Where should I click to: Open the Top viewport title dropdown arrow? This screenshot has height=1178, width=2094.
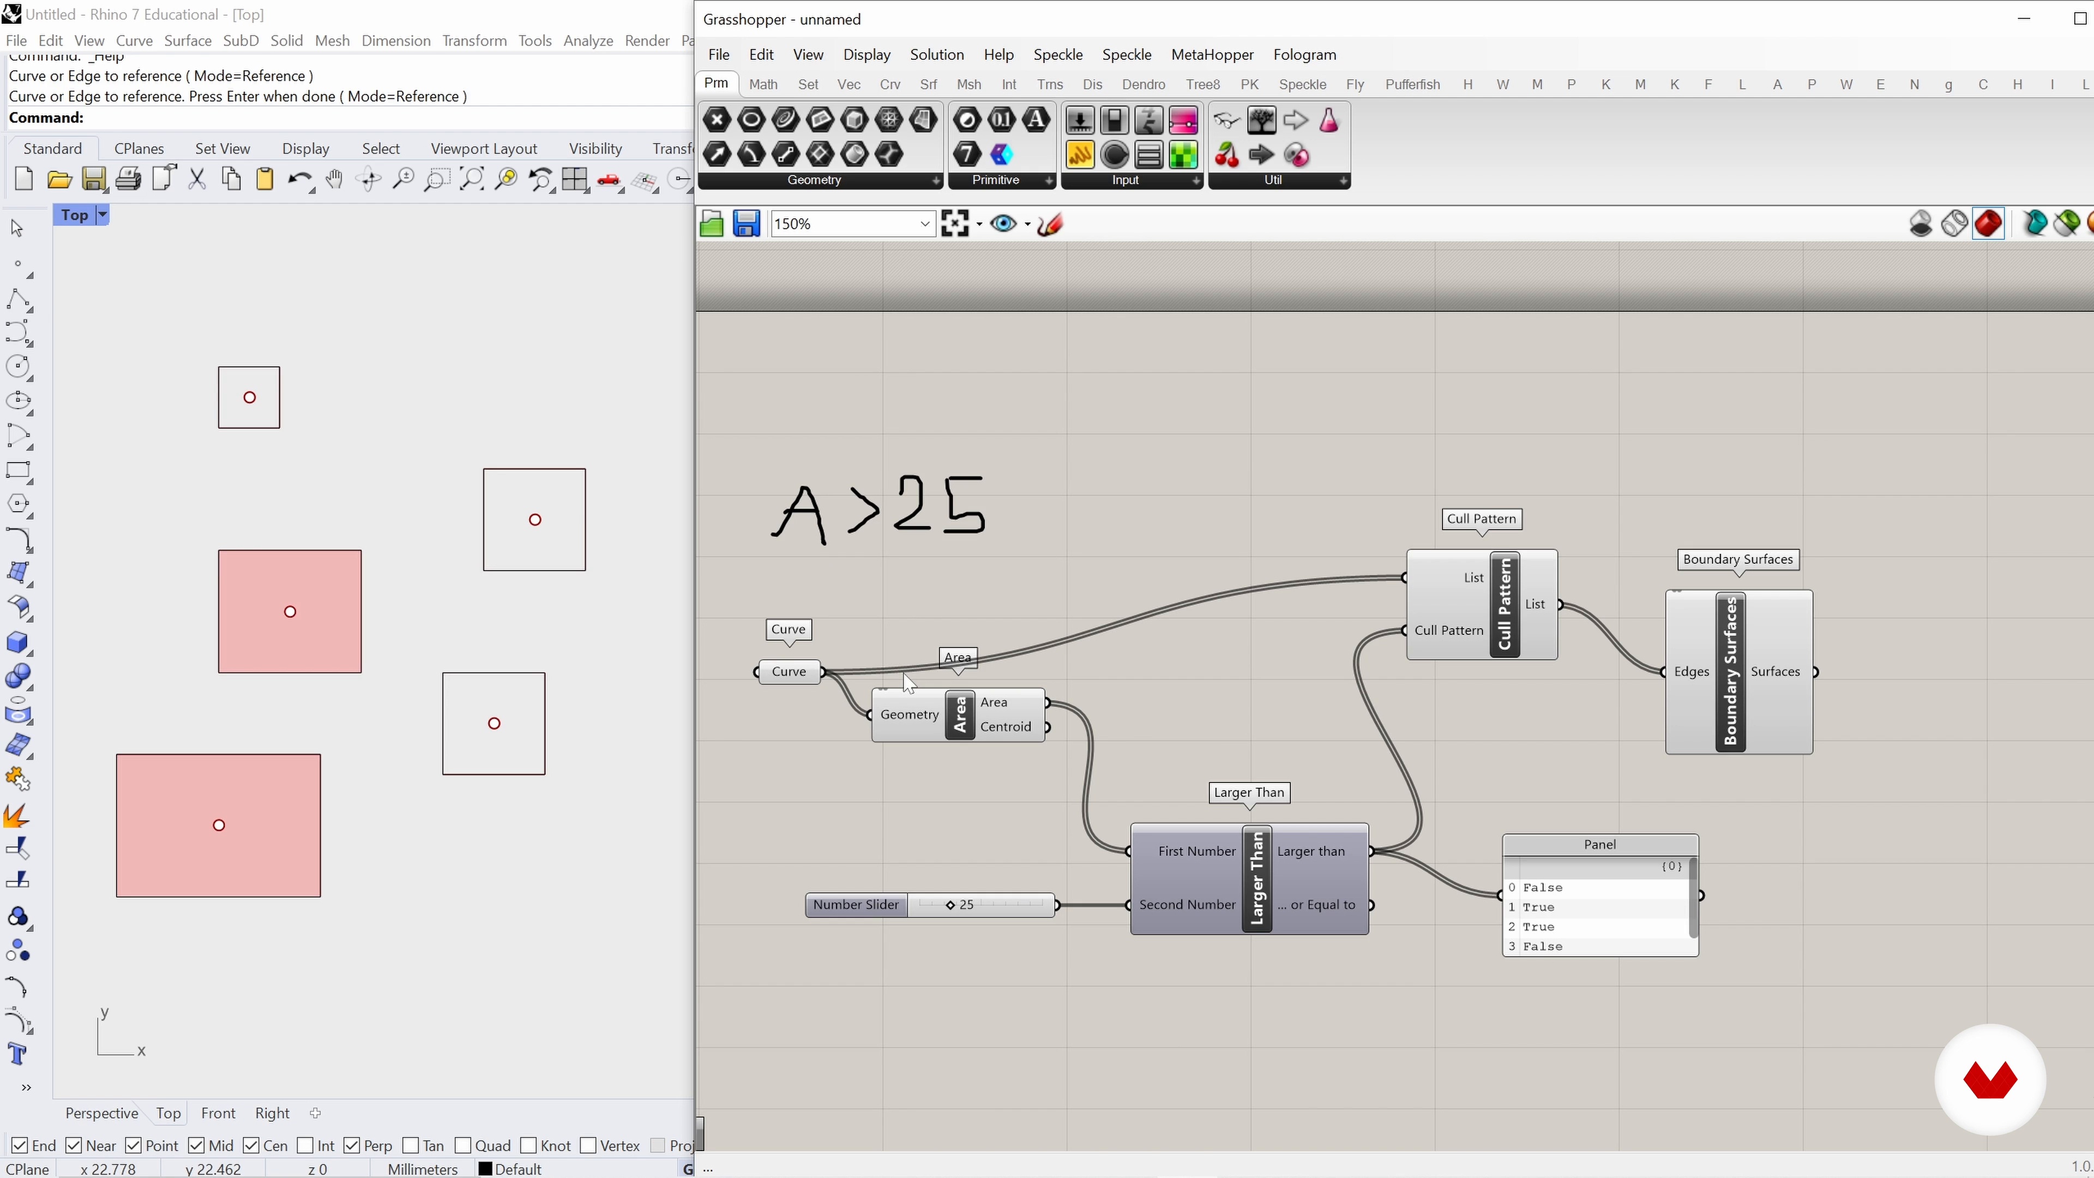tap(103, 215)
